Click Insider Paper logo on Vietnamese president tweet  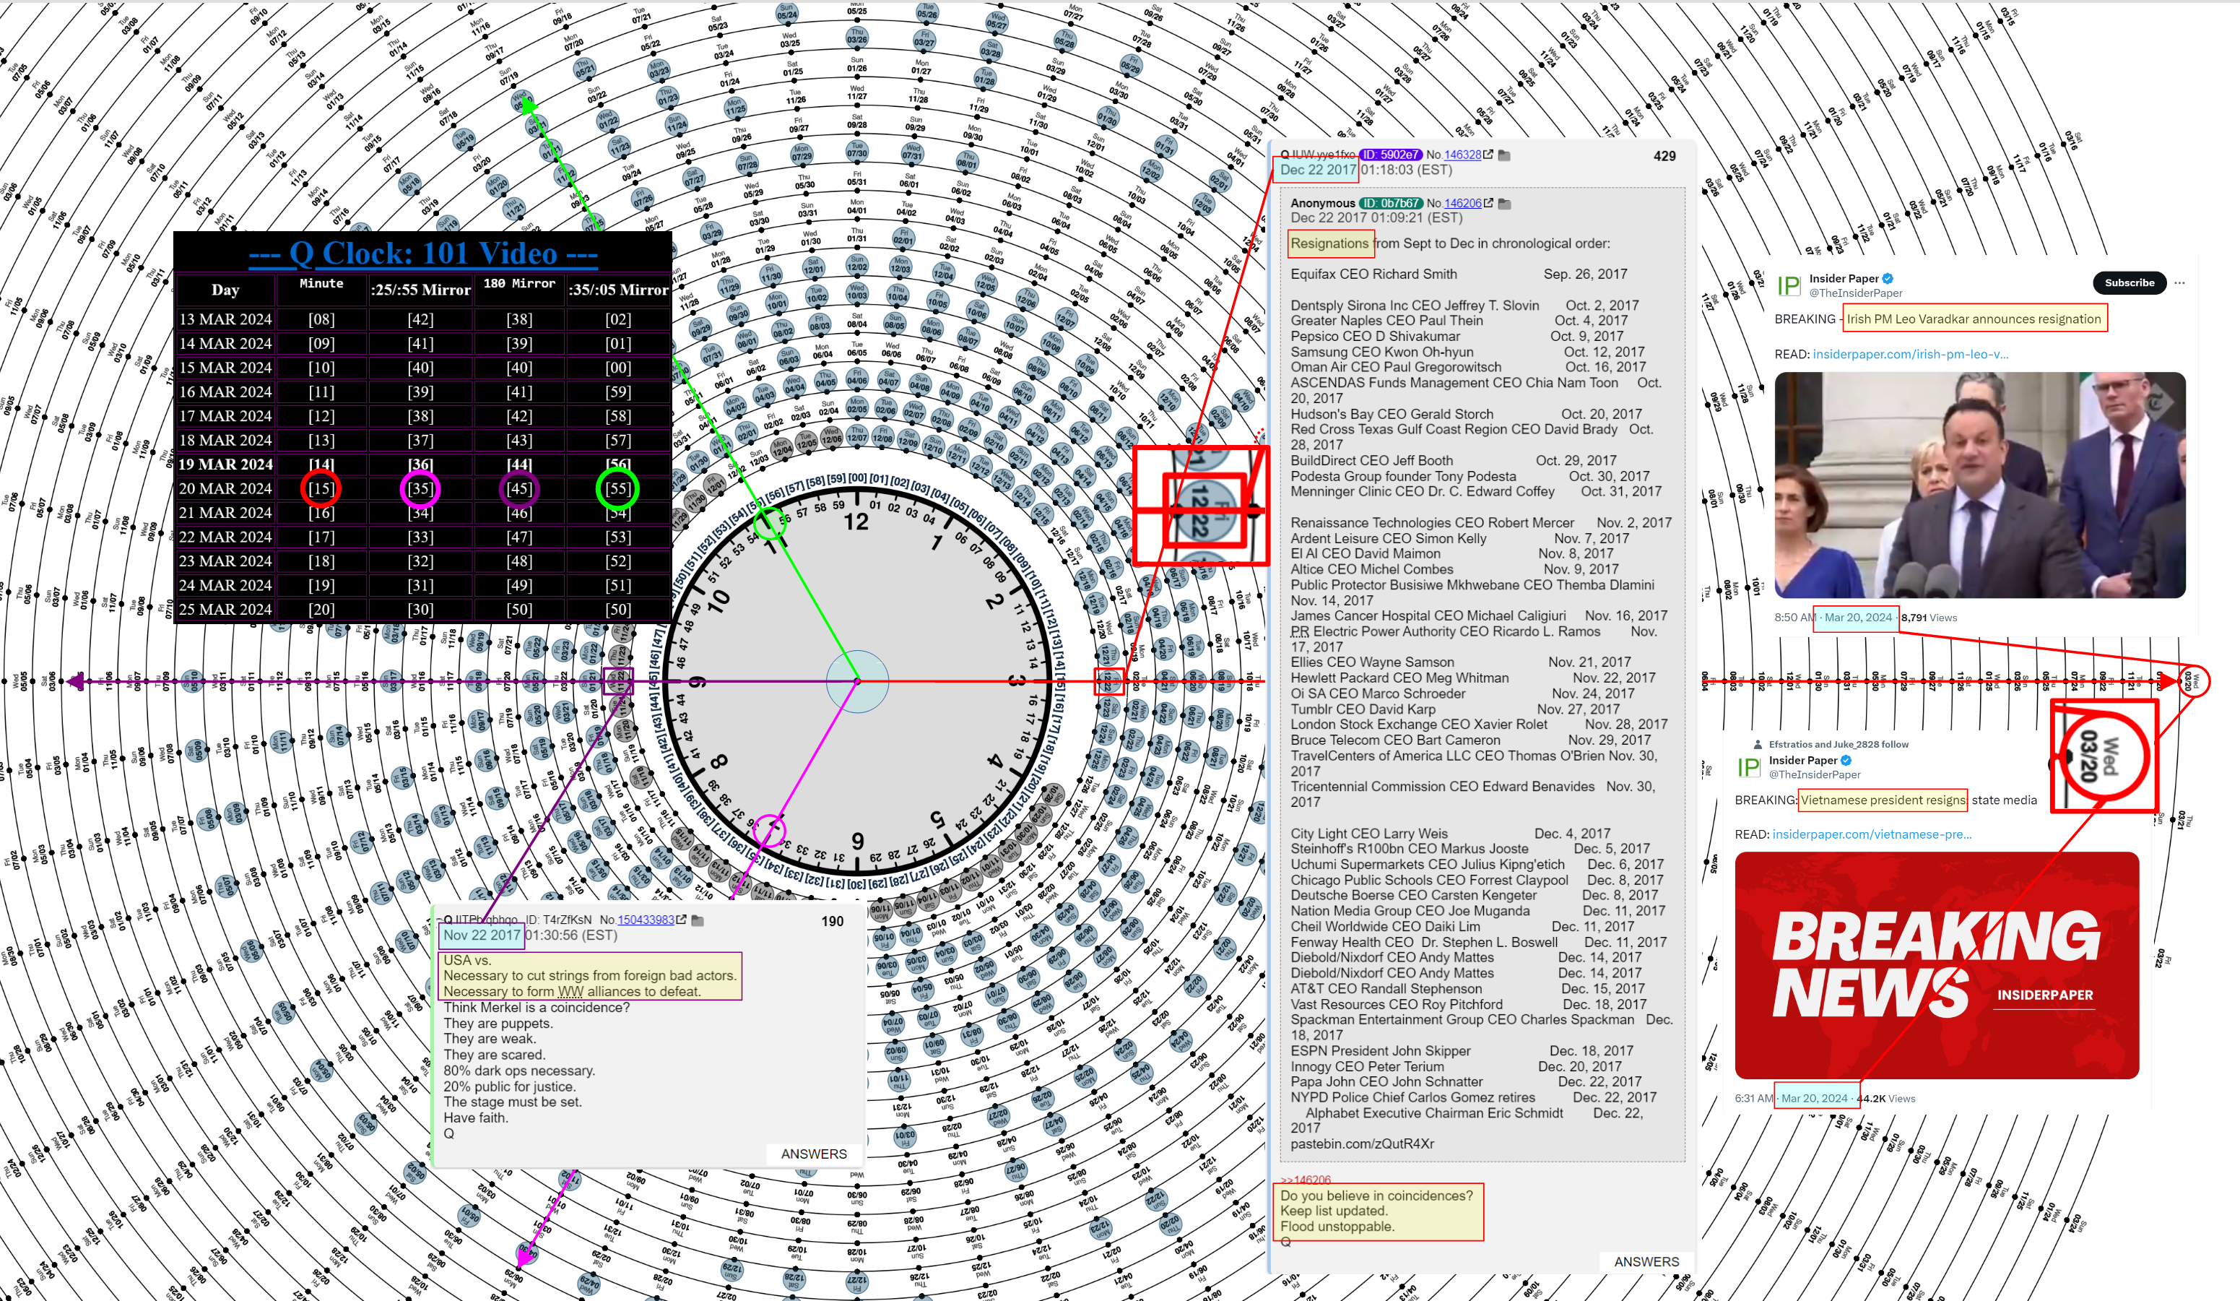tap(1748, 767)
